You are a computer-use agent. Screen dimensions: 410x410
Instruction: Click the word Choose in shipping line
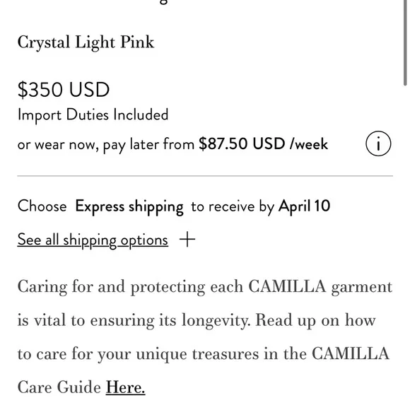click(x=42, y=206)
